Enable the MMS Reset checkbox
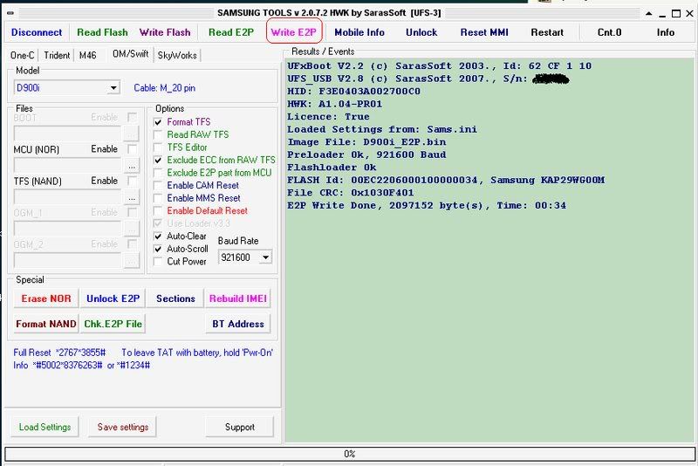The height and width of the screenshot is (466, 698). [x=158, y=198]
